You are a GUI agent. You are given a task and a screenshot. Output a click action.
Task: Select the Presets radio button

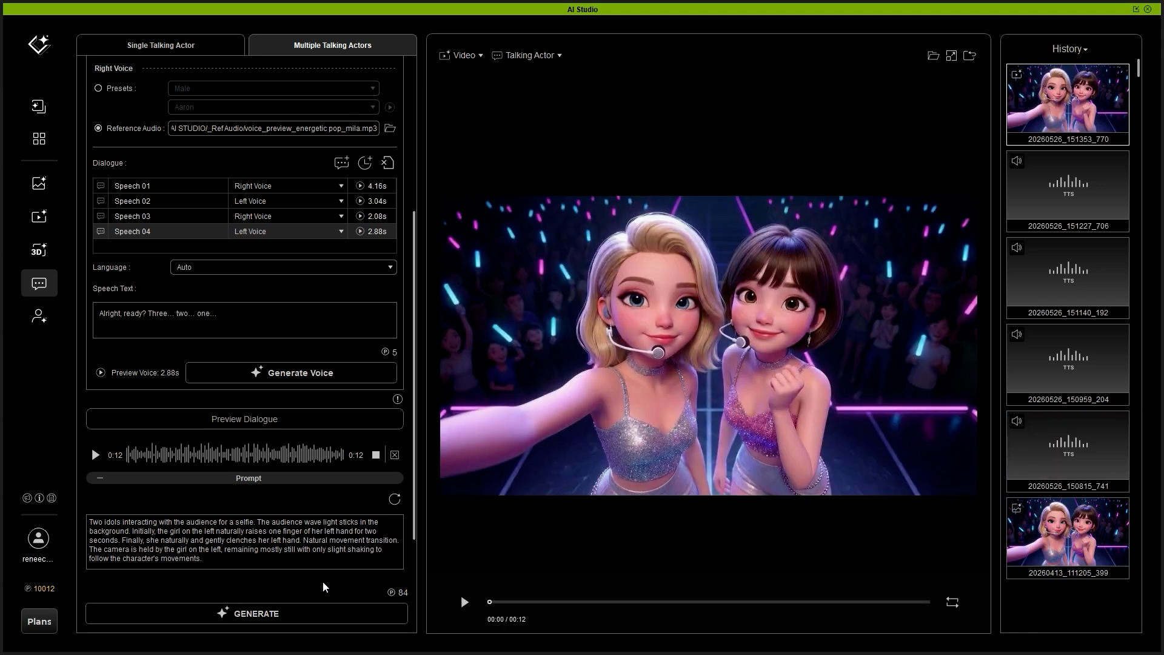(x=98, y=89)
